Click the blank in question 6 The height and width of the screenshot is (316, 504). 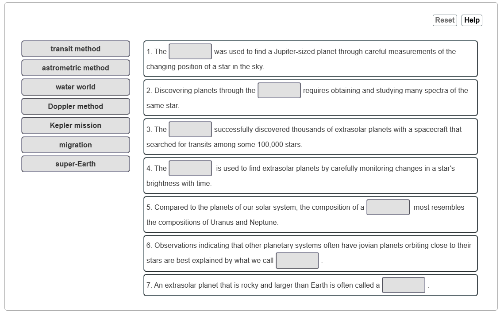pos(298,260)
